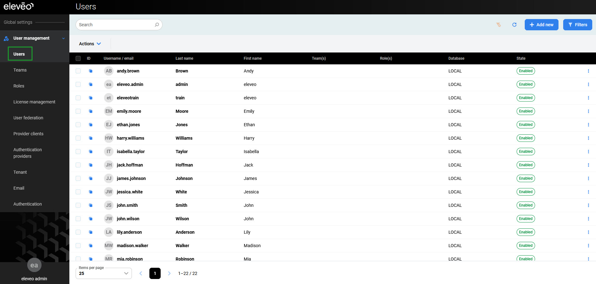
Task: Select the harry.williams row checkbox
Action: click(x=78, y=138)
